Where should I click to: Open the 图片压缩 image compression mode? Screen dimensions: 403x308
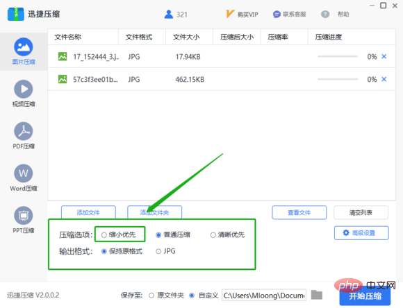tap(24, 47)
